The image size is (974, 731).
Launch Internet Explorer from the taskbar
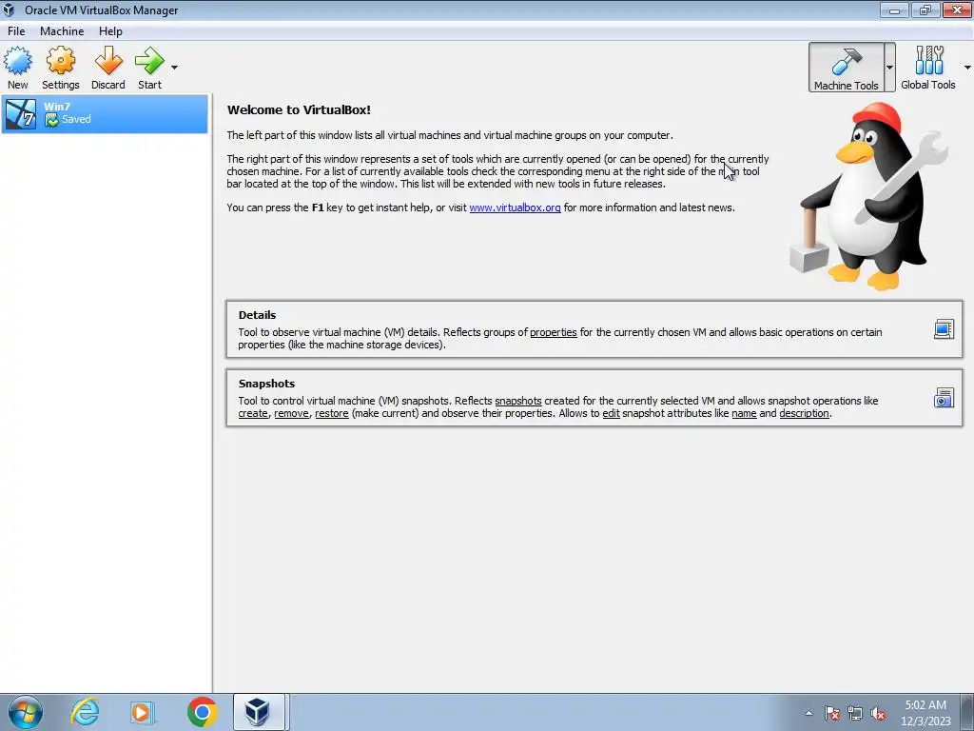[85, 712]
